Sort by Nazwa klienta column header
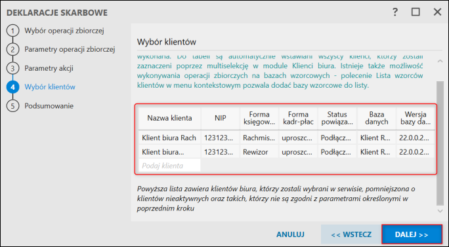 coord(169,118)
